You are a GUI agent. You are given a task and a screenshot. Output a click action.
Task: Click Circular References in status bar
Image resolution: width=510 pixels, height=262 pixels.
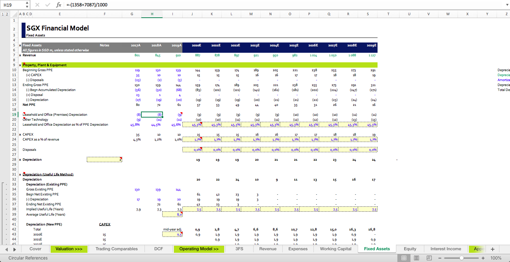pyautogui.click(x=28, y=258)
